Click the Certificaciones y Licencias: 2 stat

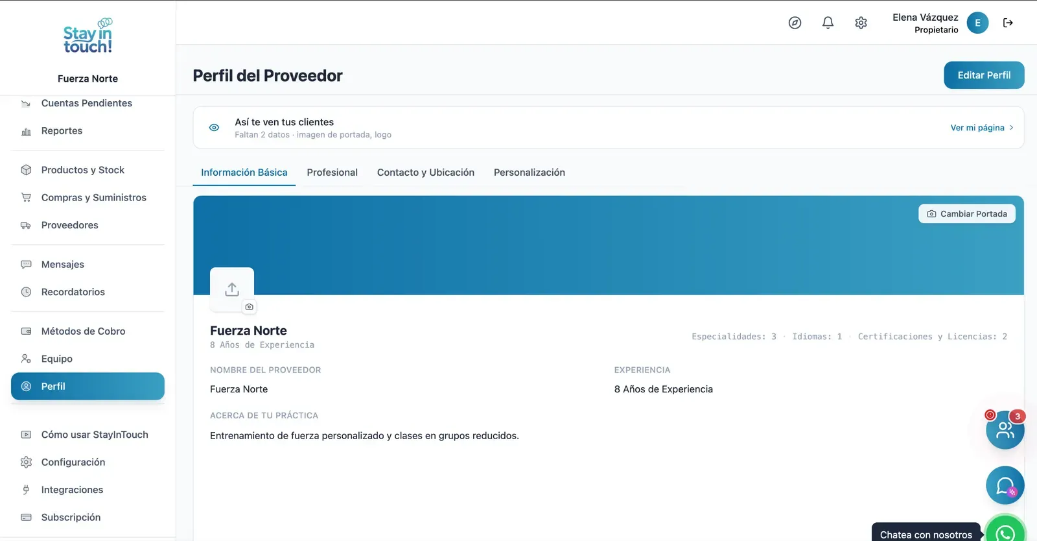coord(933,337)
